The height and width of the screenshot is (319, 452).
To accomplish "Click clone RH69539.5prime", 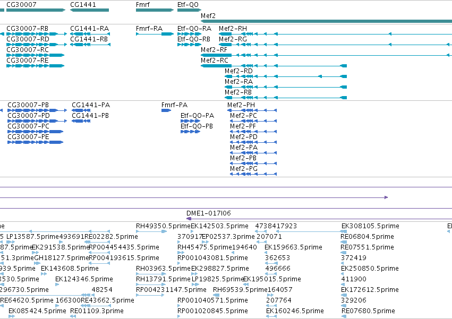I will (216, 295).
